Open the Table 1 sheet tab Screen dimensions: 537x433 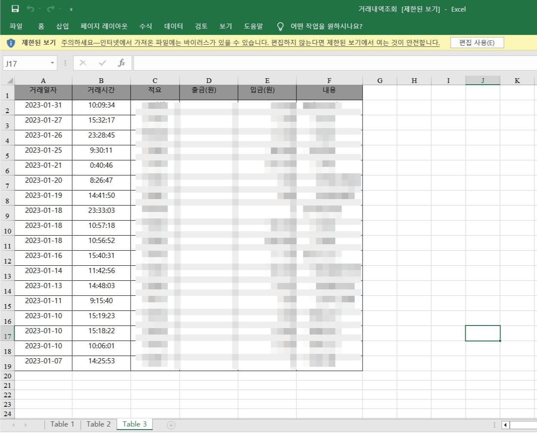(x=62, y=424)
